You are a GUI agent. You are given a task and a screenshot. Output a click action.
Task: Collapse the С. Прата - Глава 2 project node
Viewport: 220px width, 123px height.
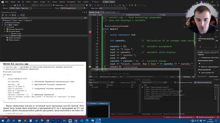[x=2, y=25]
